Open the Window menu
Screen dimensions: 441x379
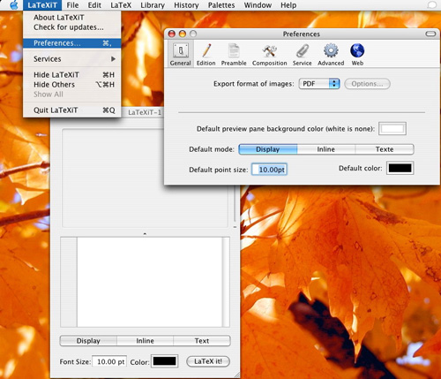(258, 5)
